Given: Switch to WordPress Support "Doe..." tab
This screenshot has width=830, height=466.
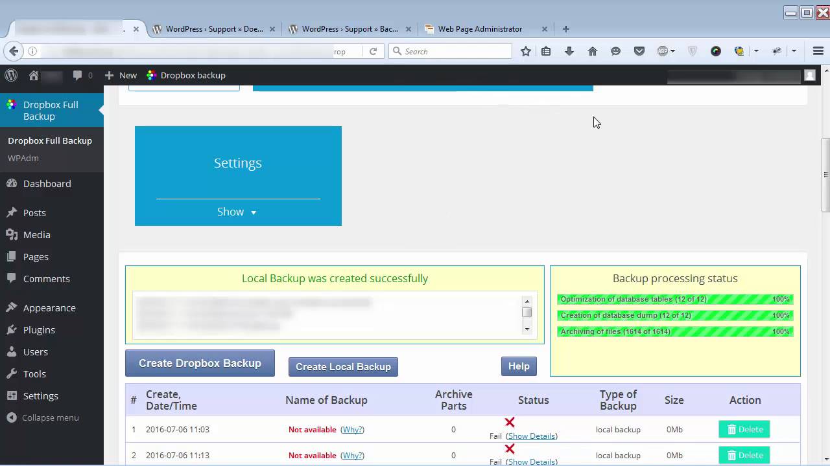Looking at the screenshot, I should pyautogui.click(x=213, y=29).
